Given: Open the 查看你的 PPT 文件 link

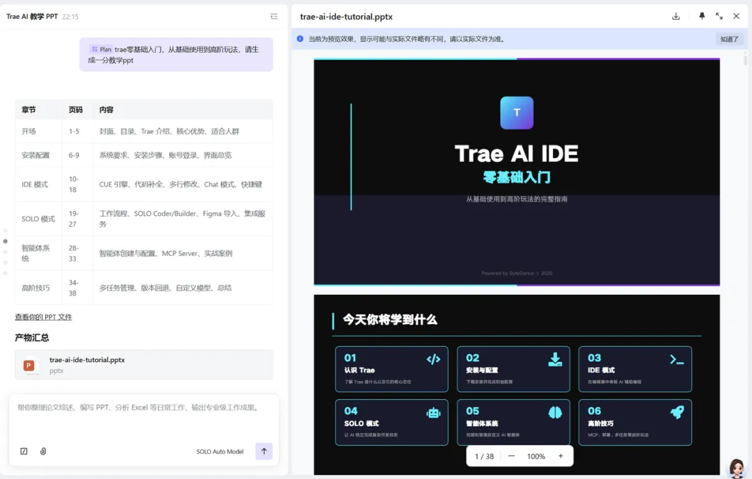Looking at the screenshot, I should [43, 317].
